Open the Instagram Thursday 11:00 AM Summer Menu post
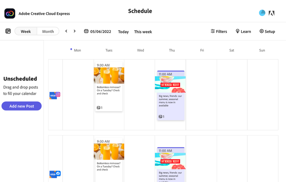This screenshot has height=182, width=286. 170,95
